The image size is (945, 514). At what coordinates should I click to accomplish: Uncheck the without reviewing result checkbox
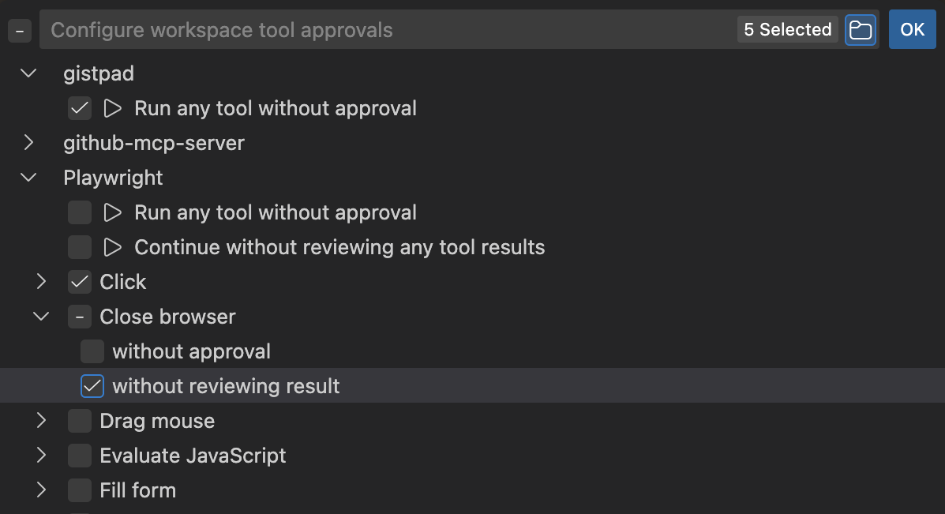pos(92,385)
